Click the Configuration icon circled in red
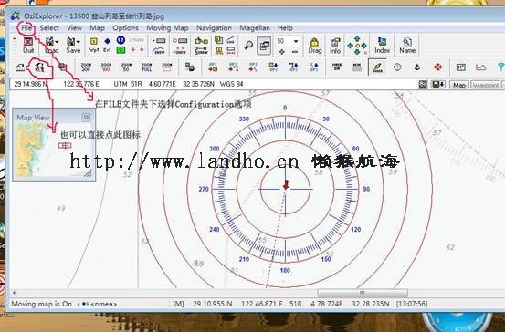Viewport: 505px width, 332px height. [39, 67]
